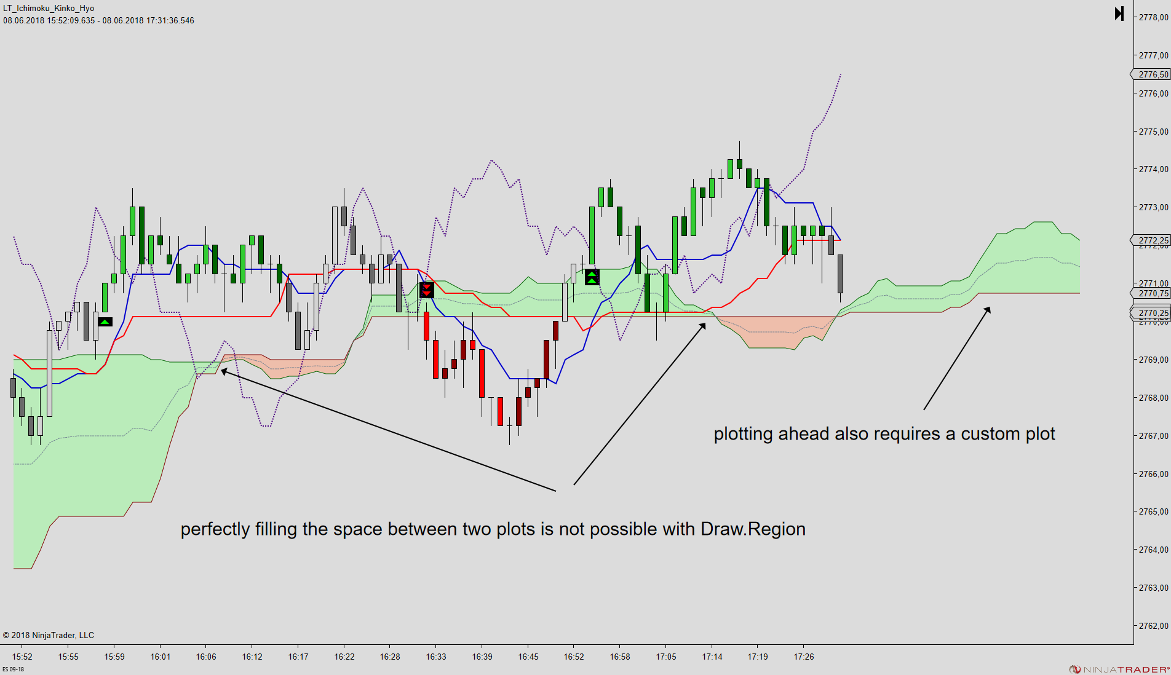Click the 17:14 time axis label
The width and height of the screenshot is (1171, 675).
pos(712,657)
